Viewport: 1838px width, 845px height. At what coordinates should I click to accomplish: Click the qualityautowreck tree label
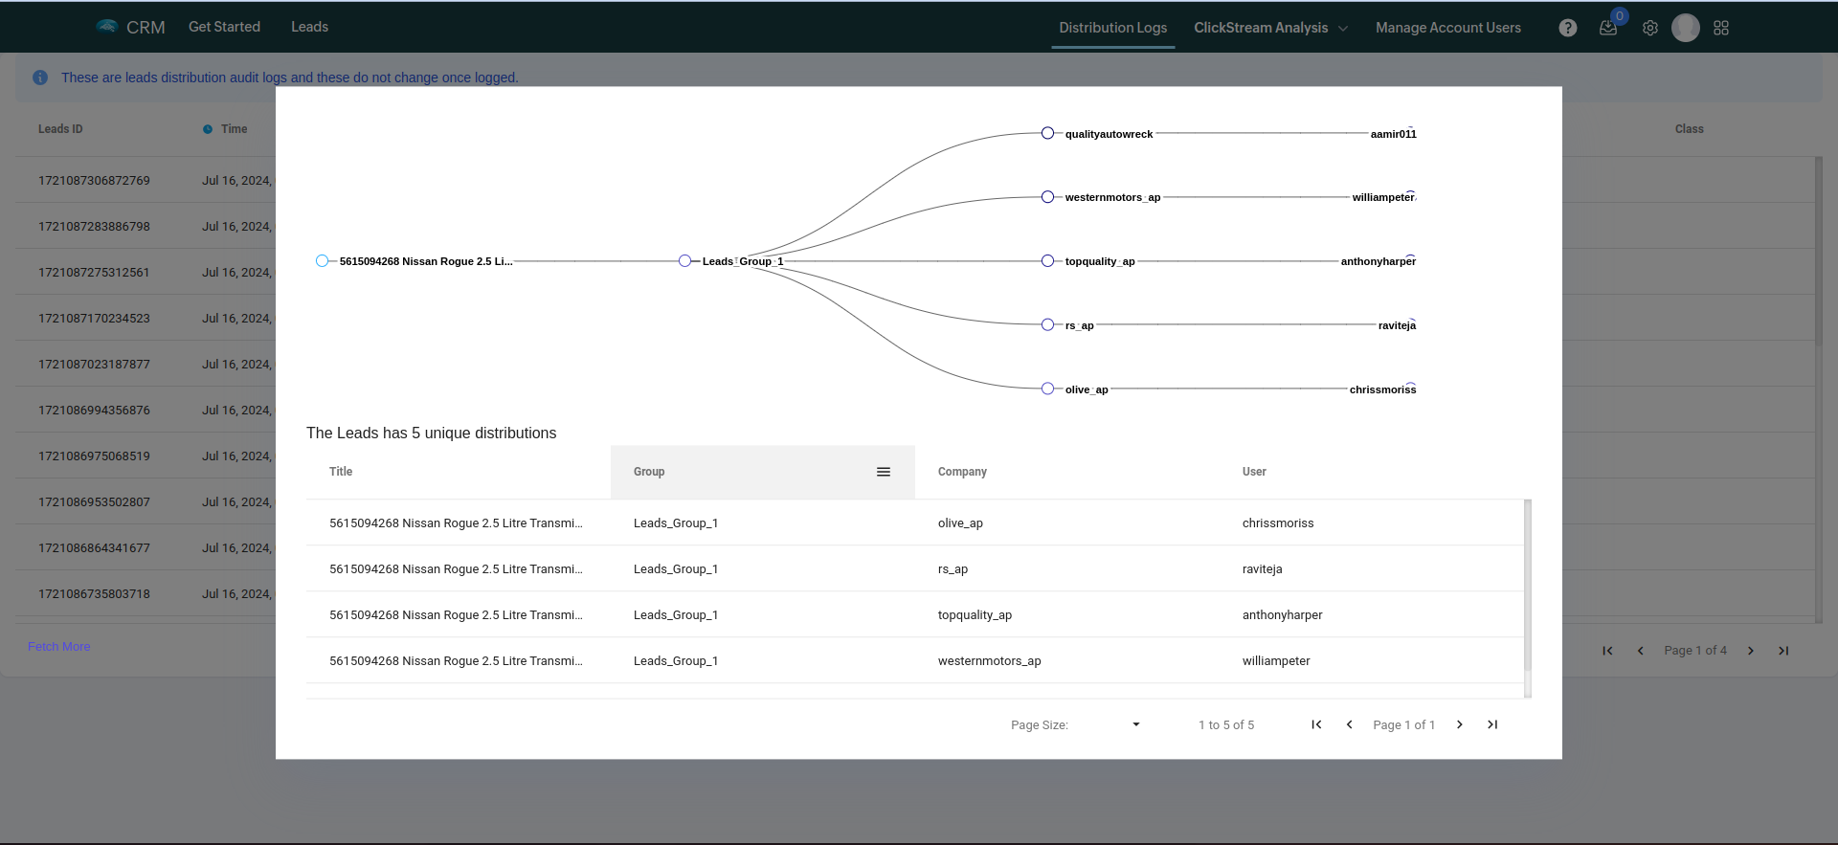1109,134
